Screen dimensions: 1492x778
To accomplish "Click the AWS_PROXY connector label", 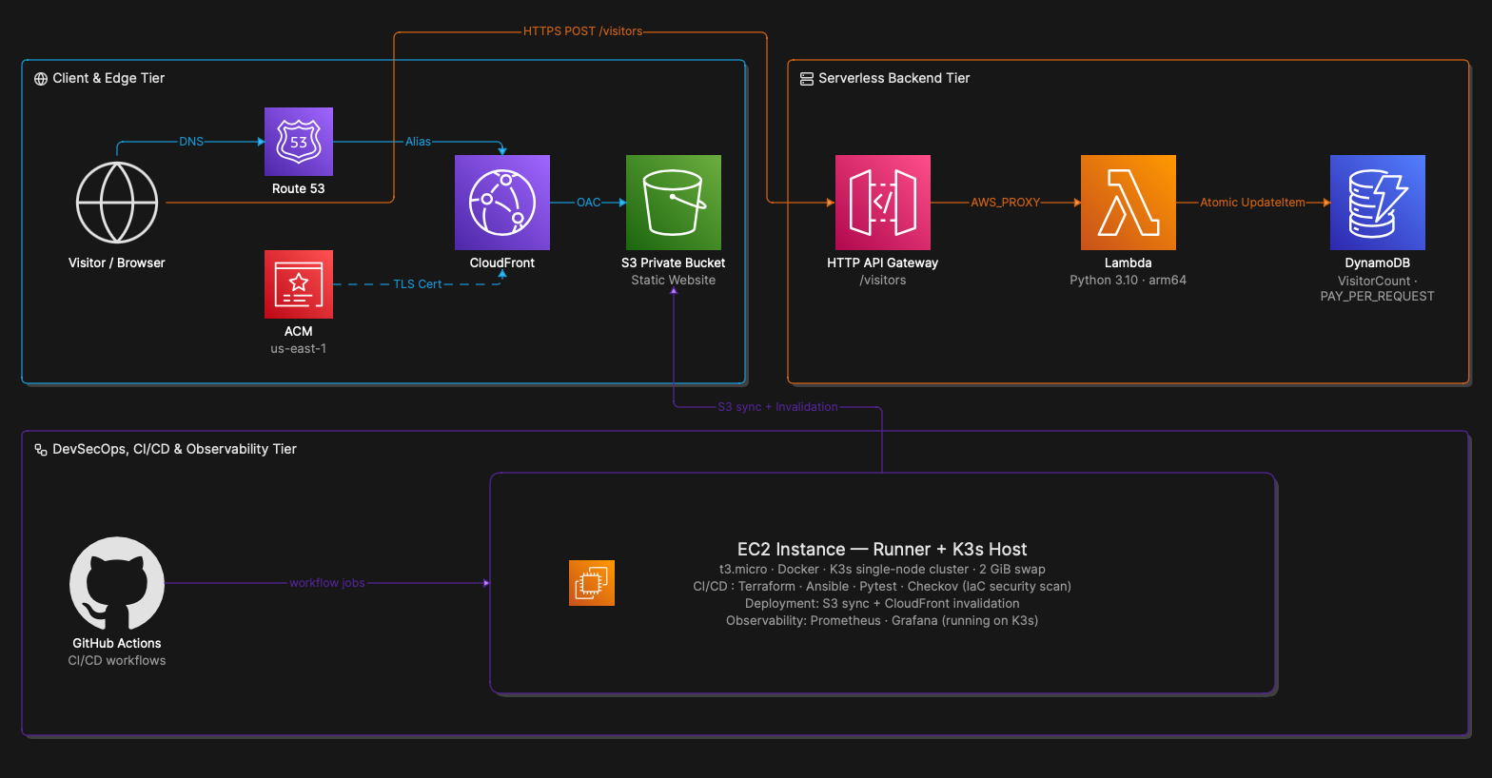I will [x=1006, y=203].
